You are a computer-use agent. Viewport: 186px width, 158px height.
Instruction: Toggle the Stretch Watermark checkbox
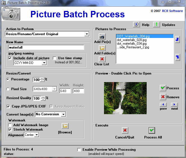pyautogui.click(x=10, y=130)
